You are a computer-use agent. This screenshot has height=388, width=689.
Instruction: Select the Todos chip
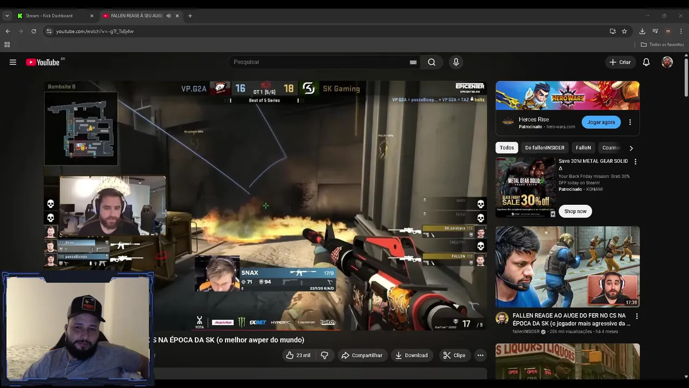point(507,148)
